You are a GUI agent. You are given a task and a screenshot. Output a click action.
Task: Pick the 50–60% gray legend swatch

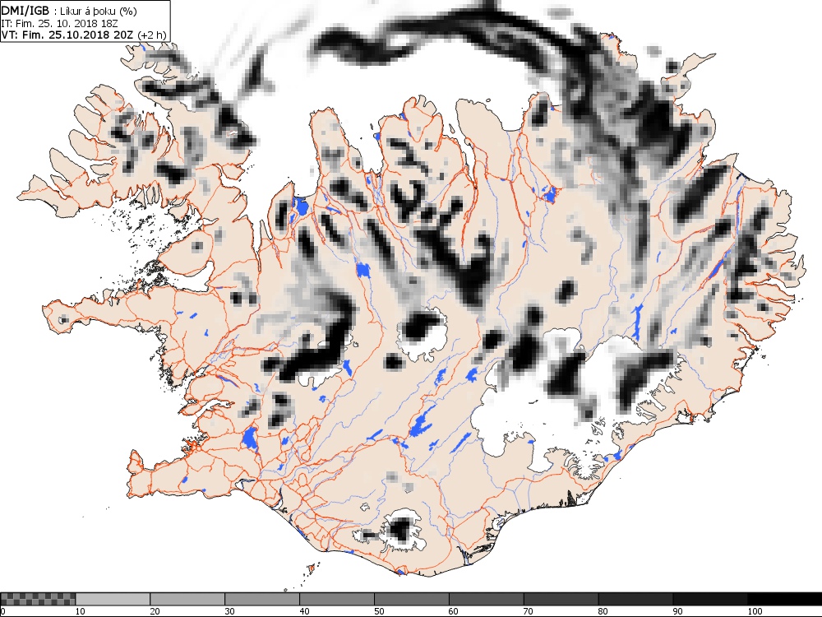coord(412,599)
